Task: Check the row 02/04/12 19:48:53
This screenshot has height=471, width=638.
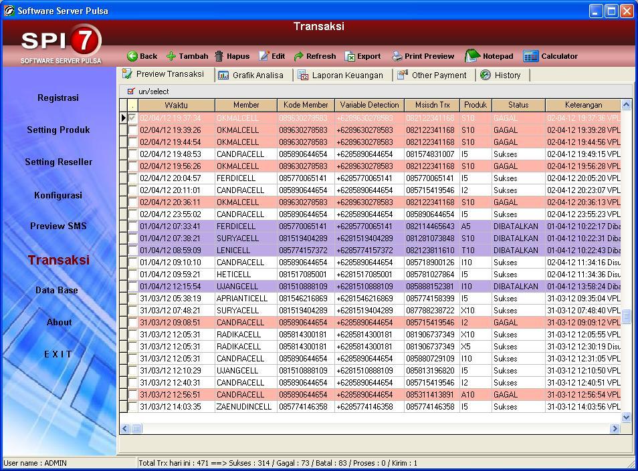Action: click(132, 154)
